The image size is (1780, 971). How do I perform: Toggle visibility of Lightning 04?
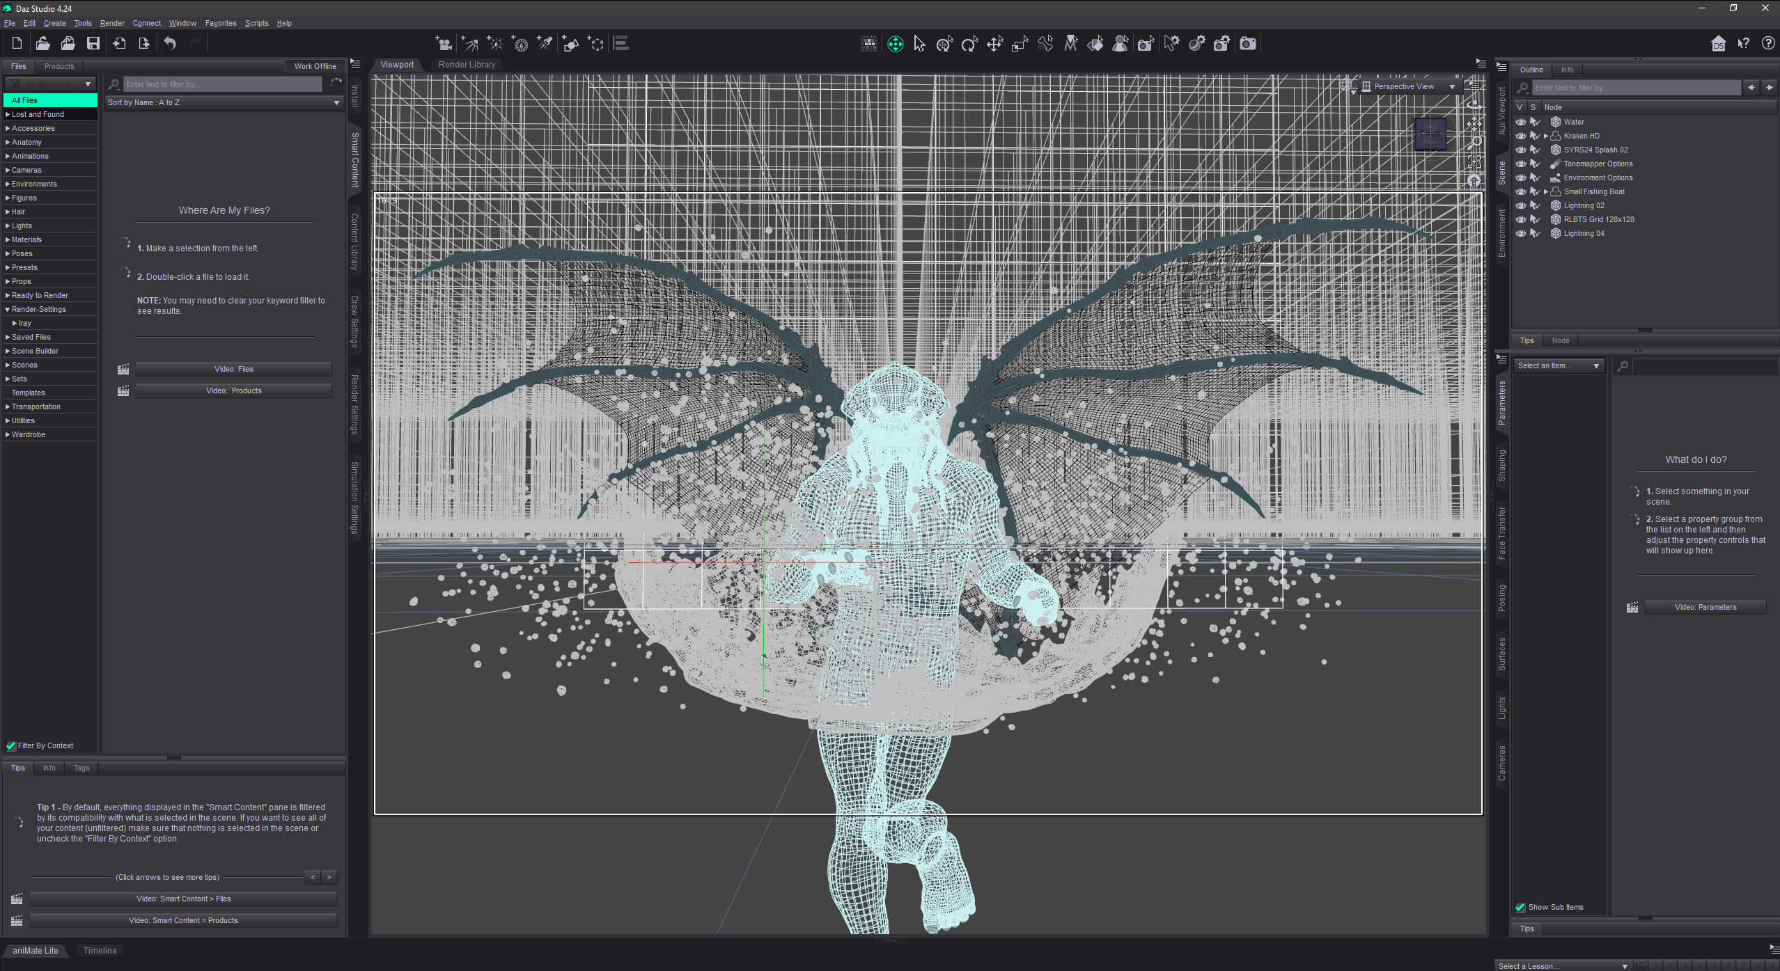pos(1520,233)
